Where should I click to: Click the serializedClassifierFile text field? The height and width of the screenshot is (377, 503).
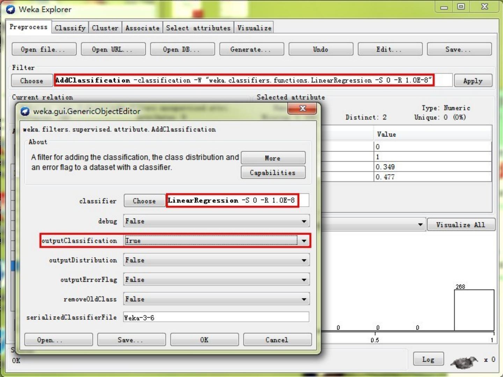pos(216,317)
